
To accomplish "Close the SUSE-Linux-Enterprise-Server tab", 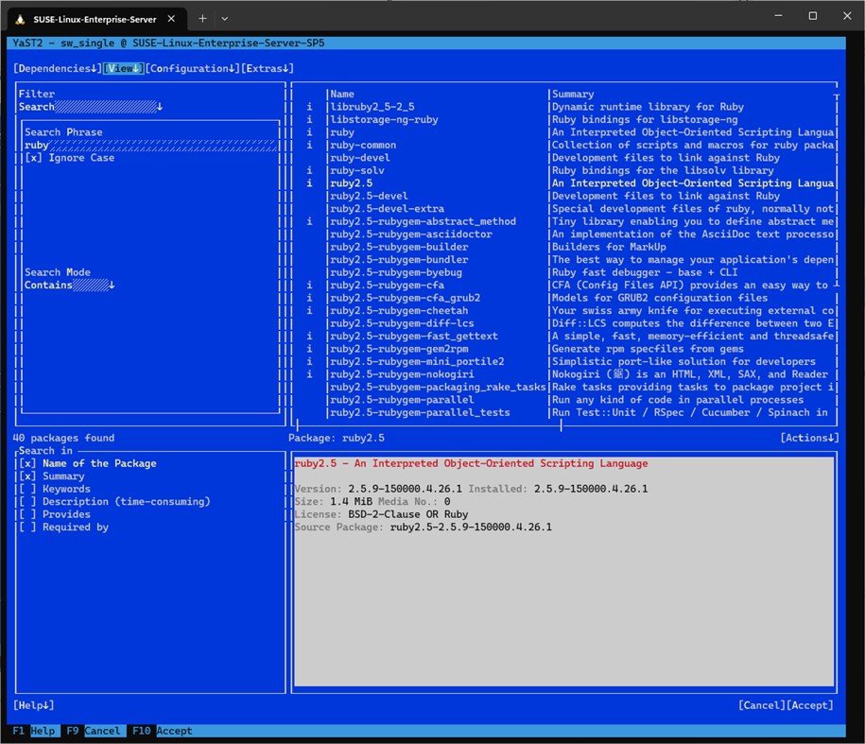I will [171, 19].
